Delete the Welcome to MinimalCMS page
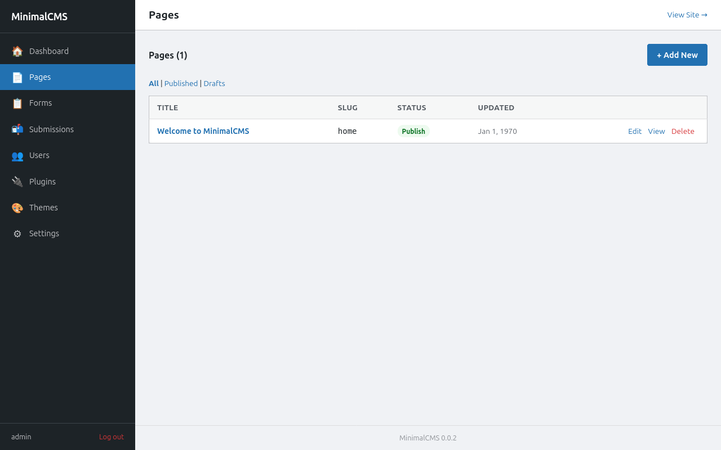The image size is (721, 450). coord(682,131)
